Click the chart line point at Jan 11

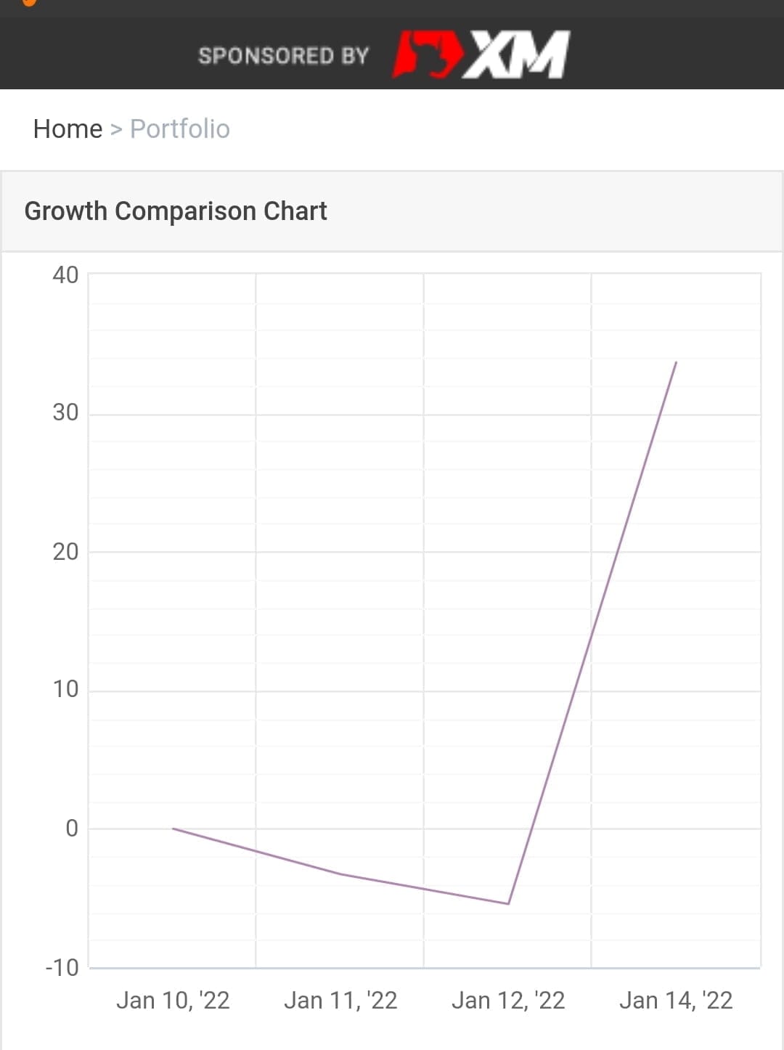pos(340,874)
